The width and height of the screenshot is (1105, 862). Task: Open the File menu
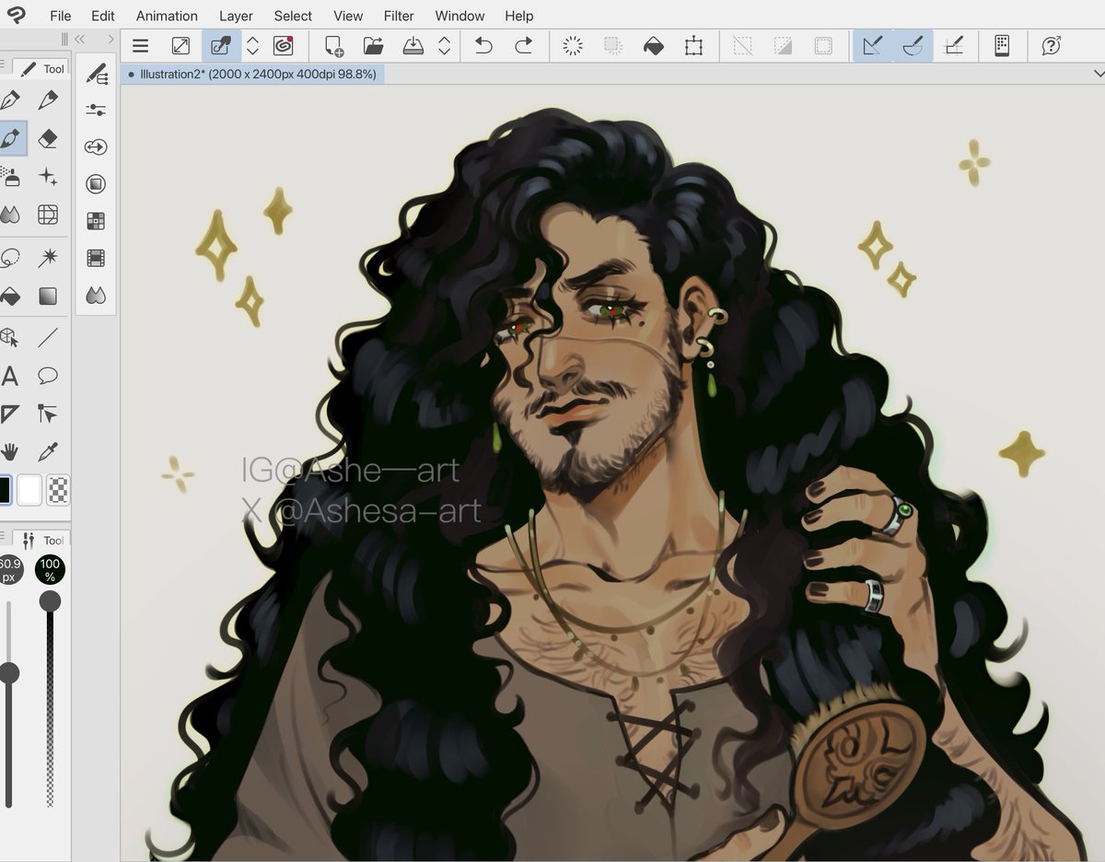[60, 16]
